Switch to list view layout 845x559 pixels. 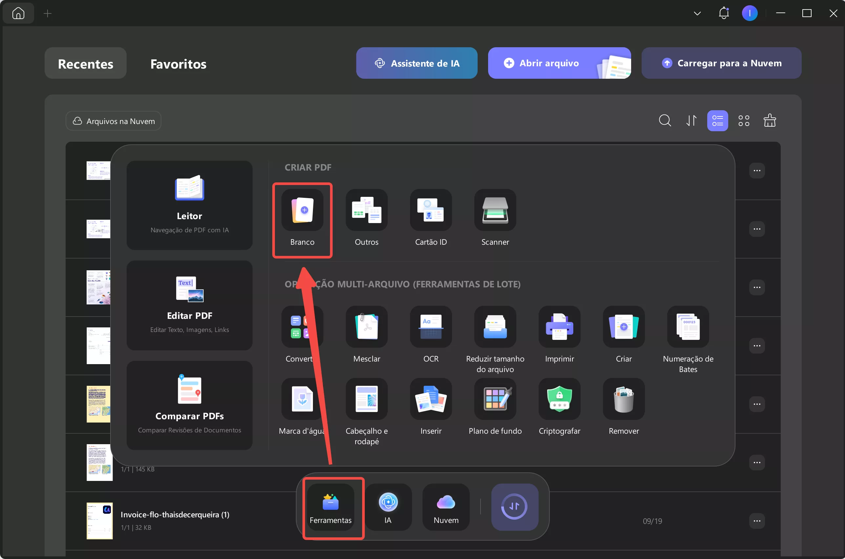(717, 121)
